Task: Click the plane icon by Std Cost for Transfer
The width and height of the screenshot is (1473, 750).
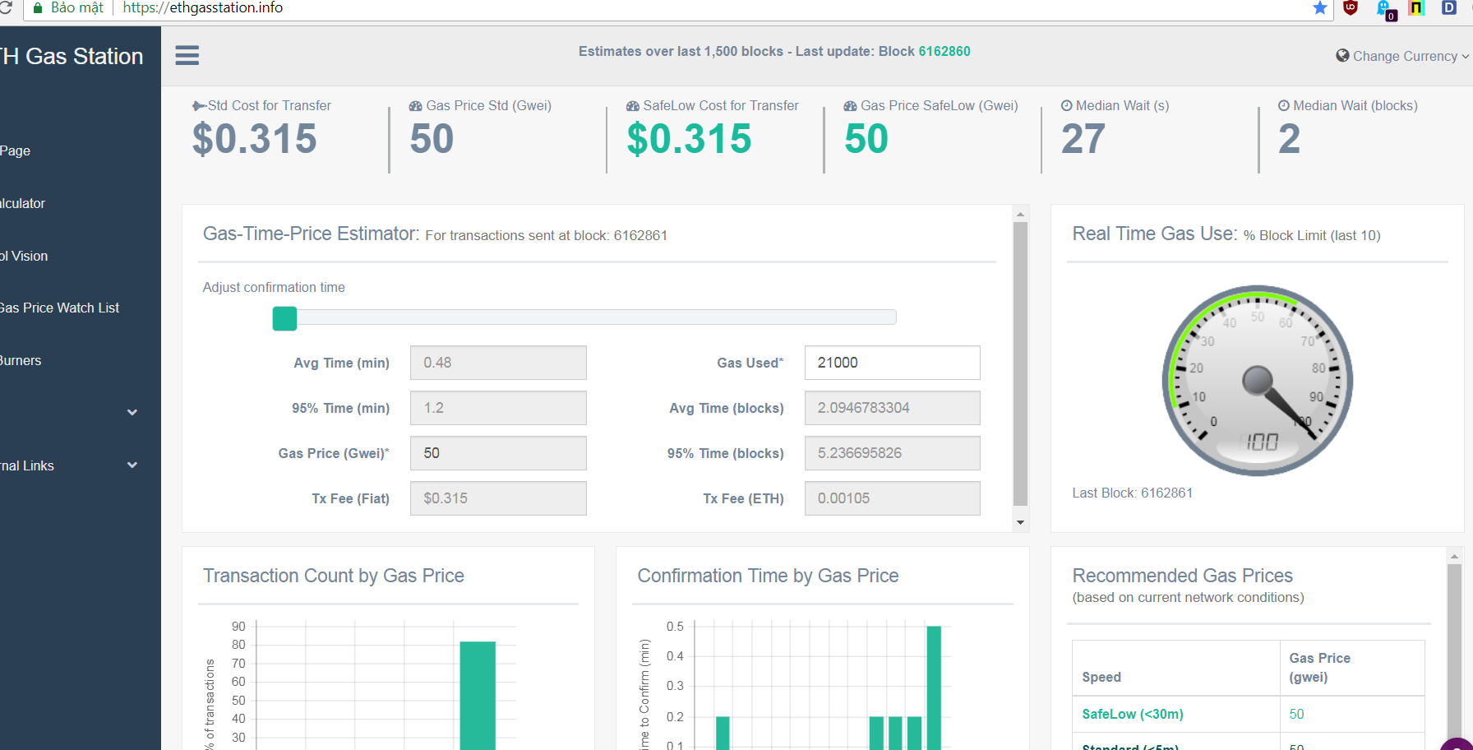Action: [199, 105]
